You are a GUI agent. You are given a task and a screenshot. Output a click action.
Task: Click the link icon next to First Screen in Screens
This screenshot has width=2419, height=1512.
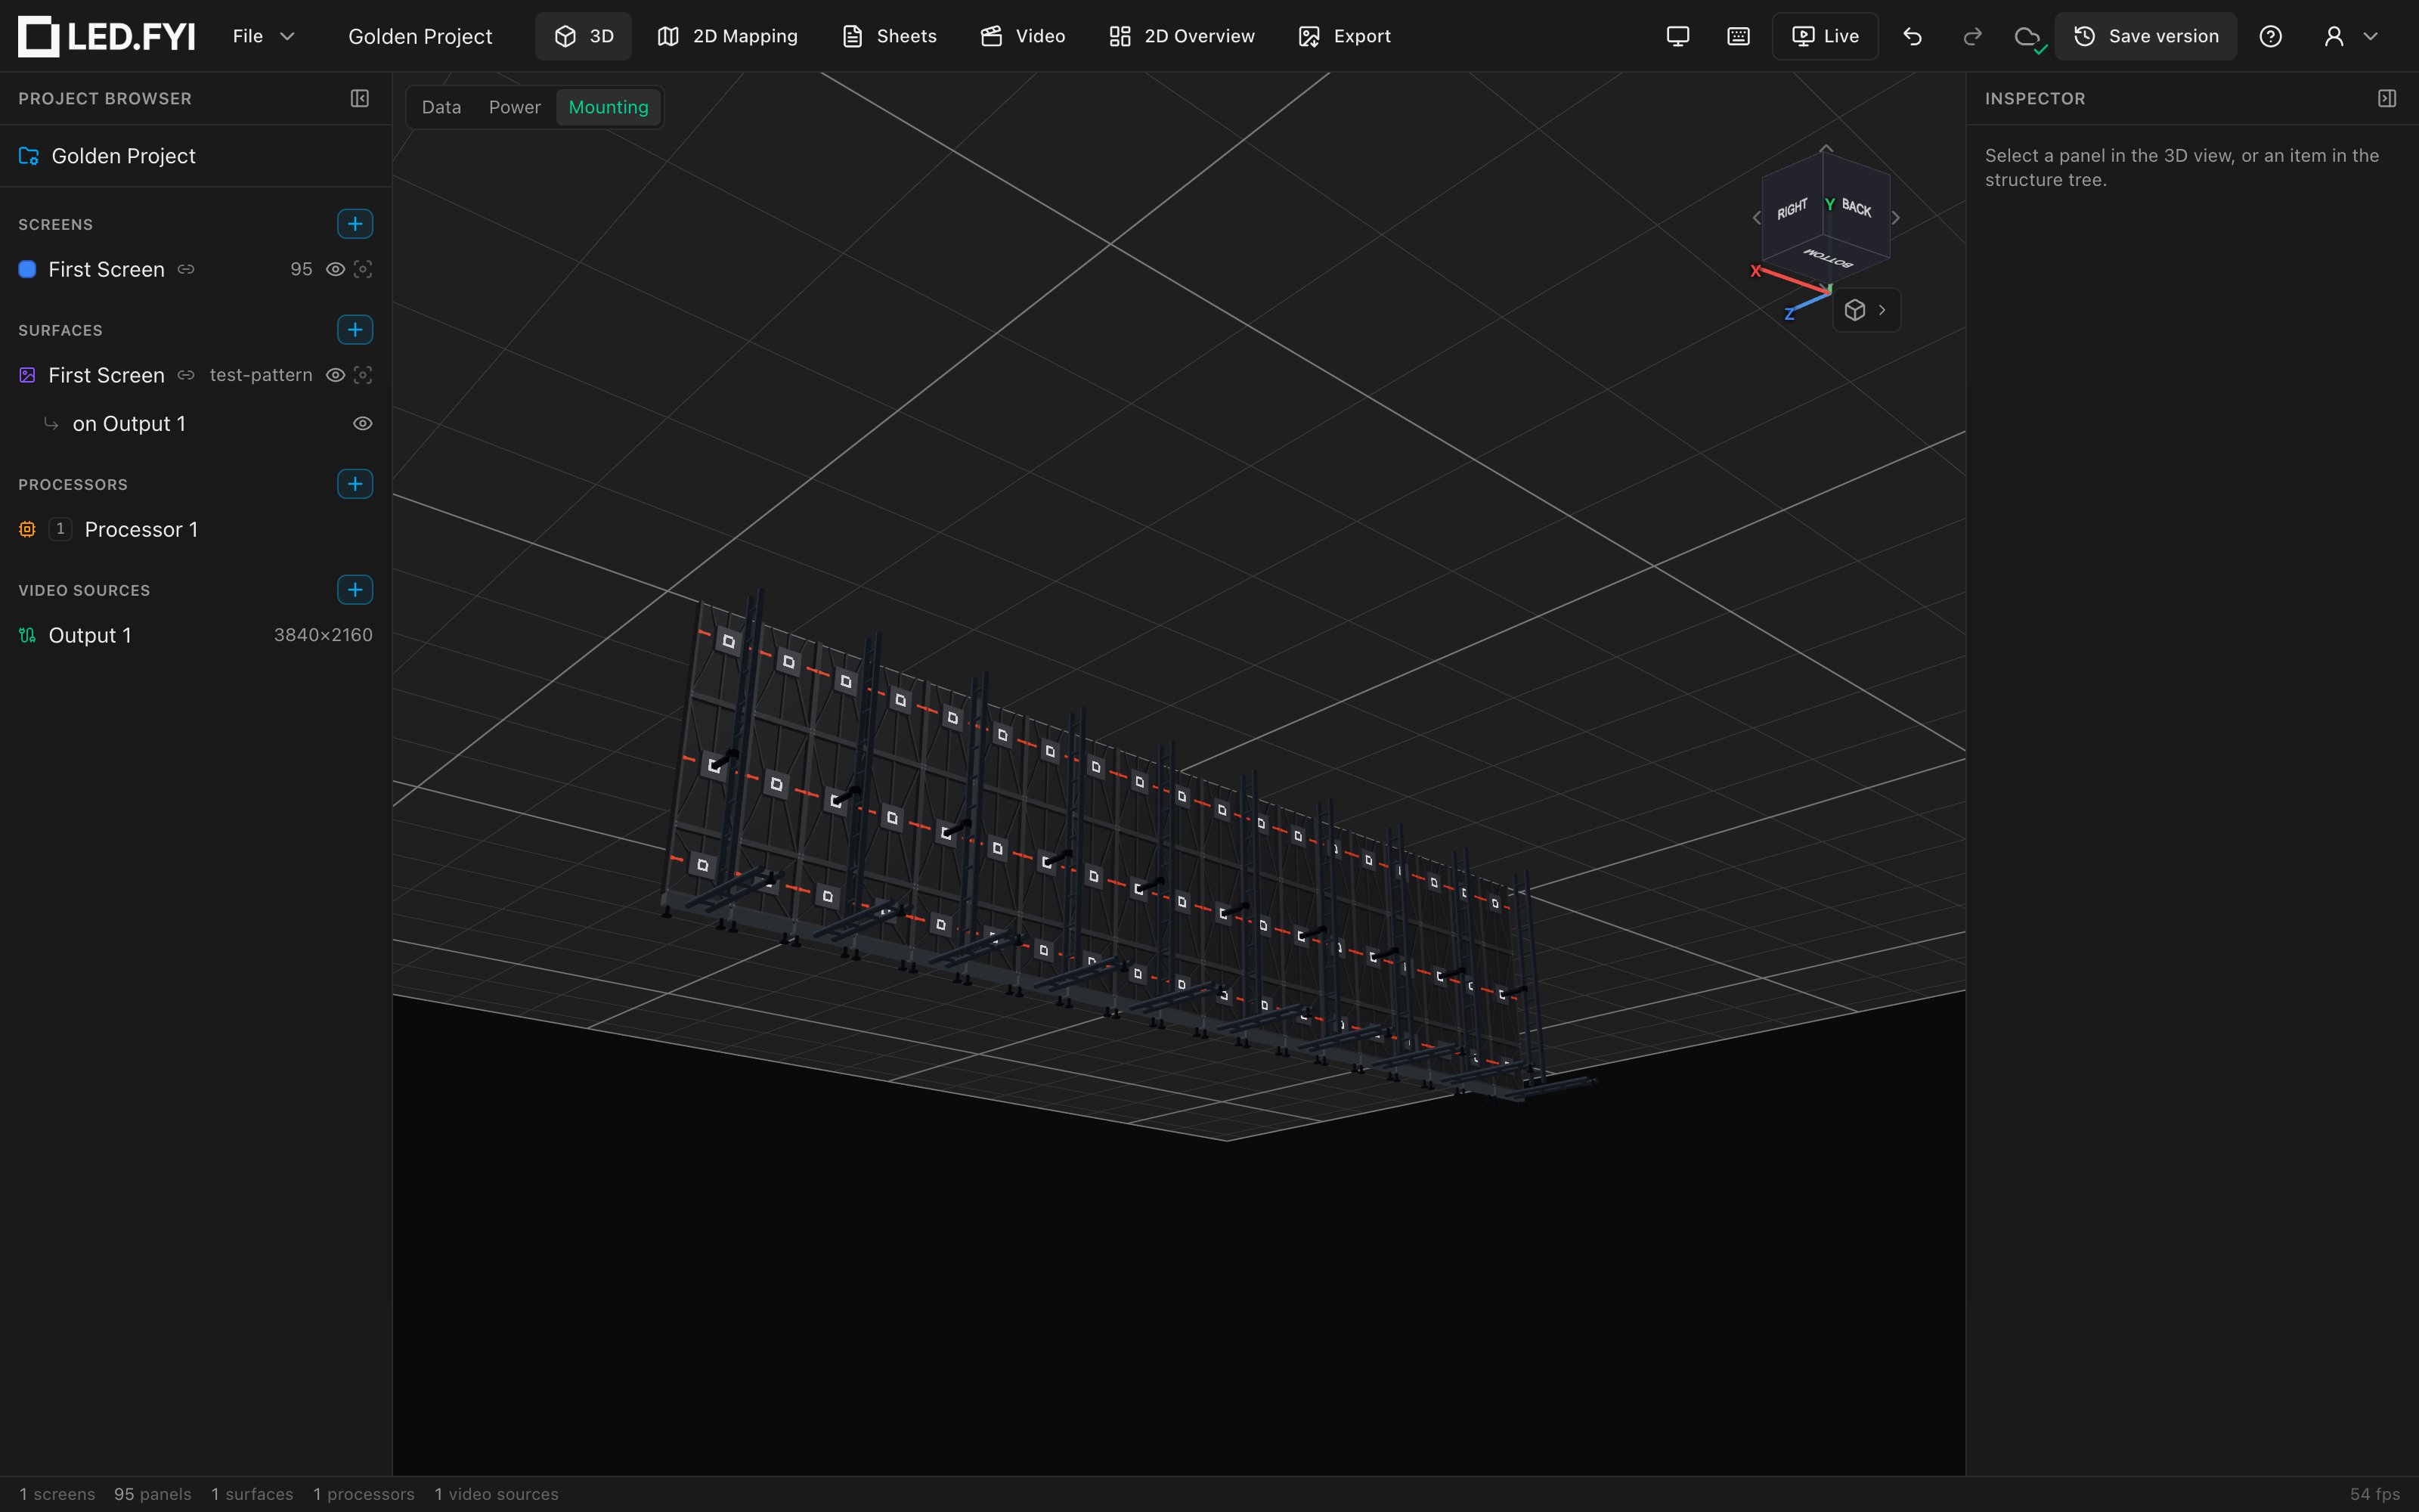tap(186, 269)
